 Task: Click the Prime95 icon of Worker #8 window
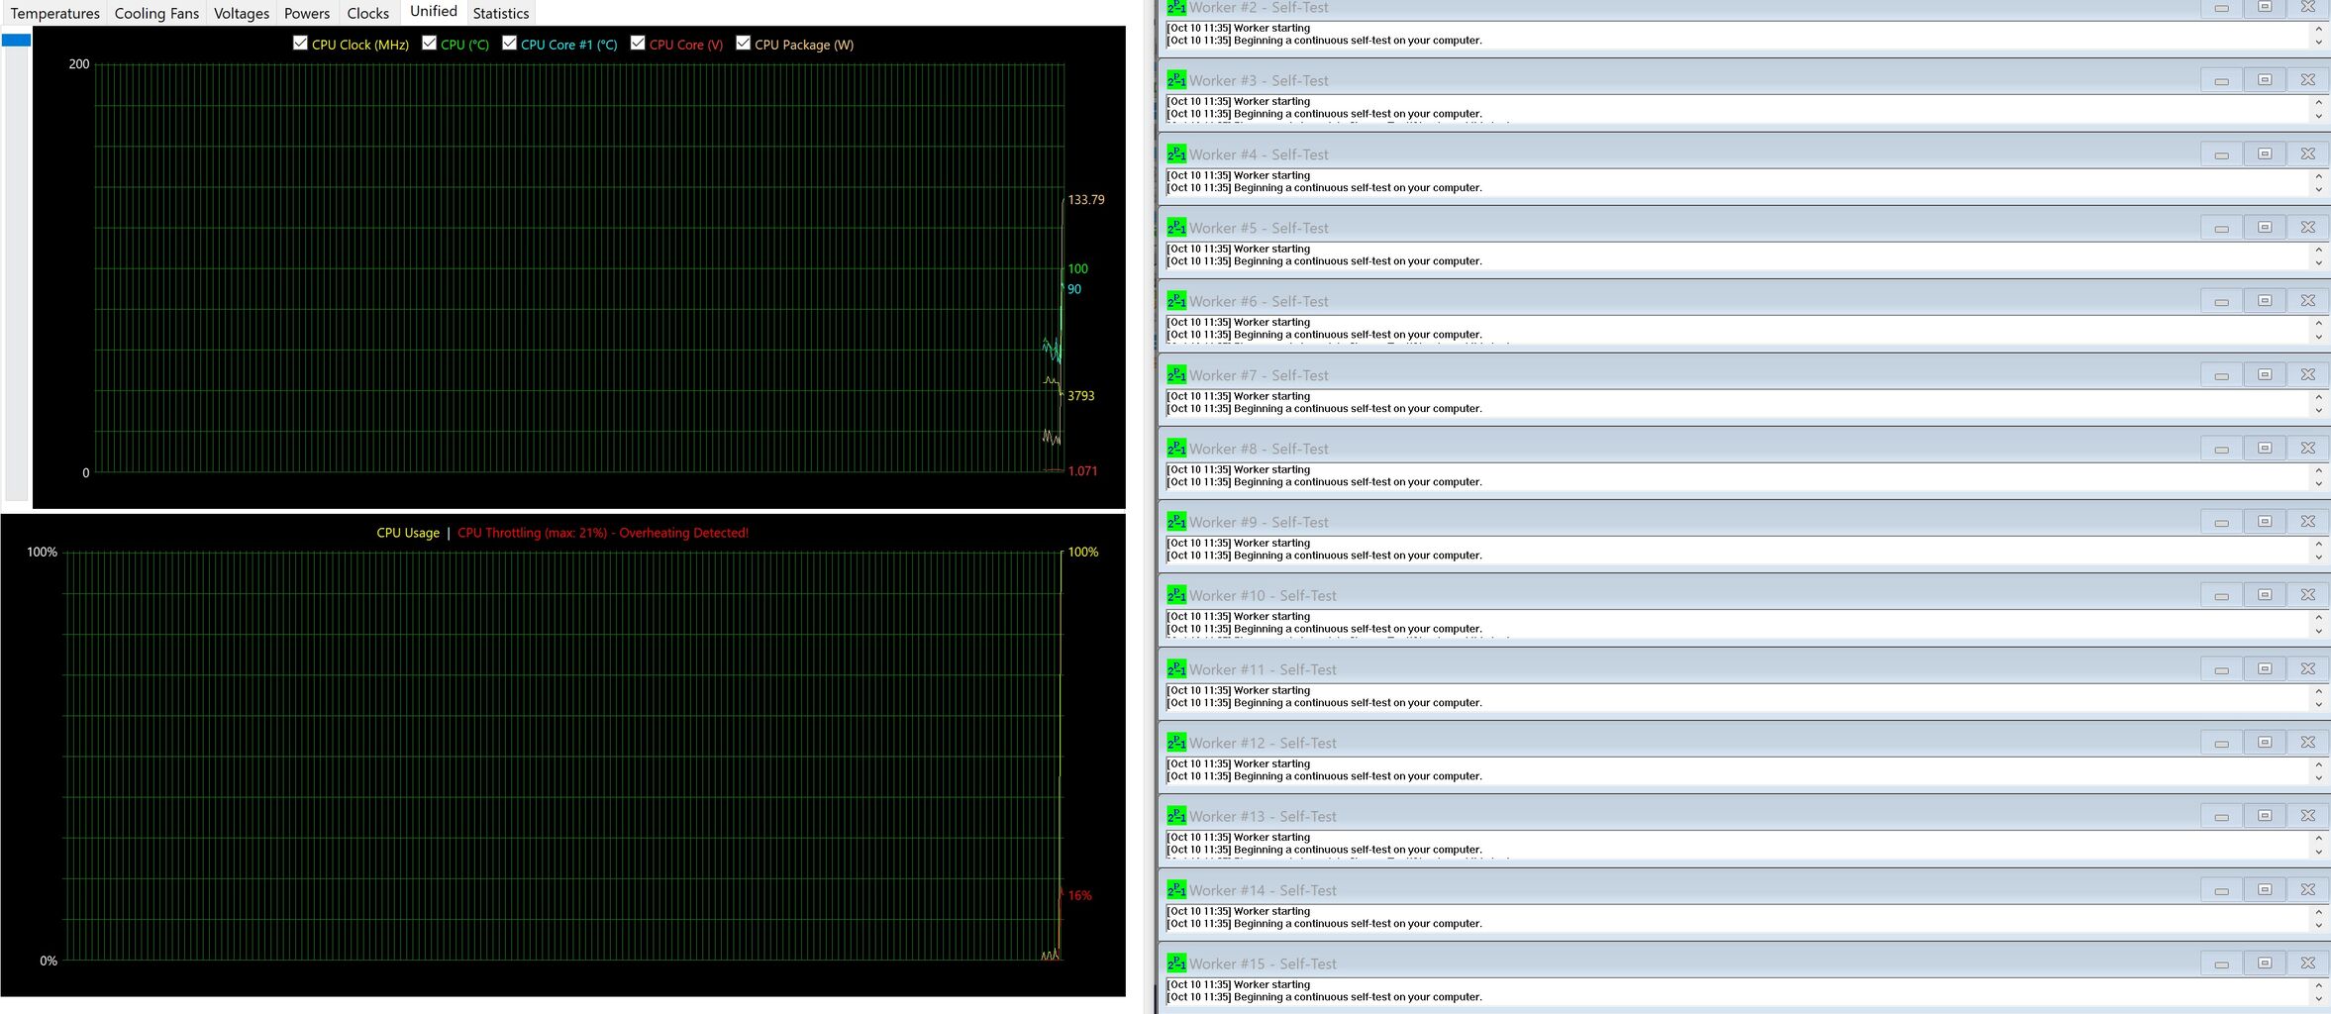pyautogui.click(x=1176, y=448)
